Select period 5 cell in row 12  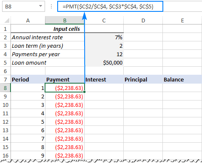[28, 122]
